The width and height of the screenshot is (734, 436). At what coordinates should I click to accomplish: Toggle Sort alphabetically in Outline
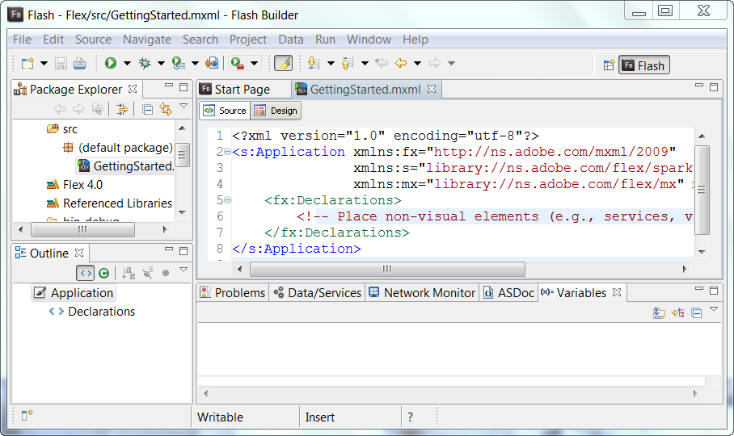[x=129, y=273]
